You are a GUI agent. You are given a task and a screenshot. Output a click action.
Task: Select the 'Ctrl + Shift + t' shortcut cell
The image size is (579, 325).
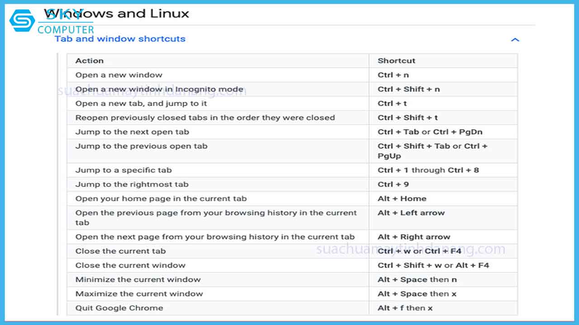click(443, 118)
